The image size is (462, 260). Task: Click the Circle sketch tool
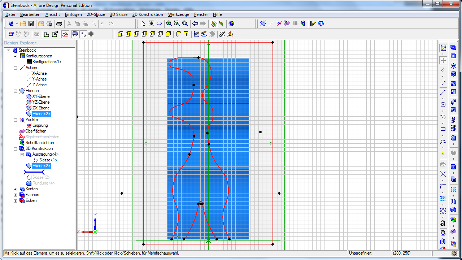point(443,105)
